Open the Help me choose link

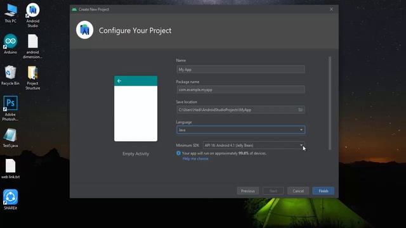(195, 159)
